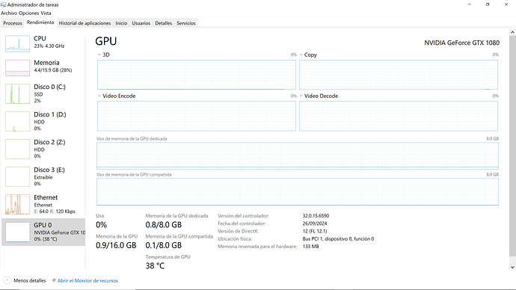The height and width of the screenshot is (290, 516).
Task: Click the Resource Monitor icon beside the link
Action: (x=54, y=280)
